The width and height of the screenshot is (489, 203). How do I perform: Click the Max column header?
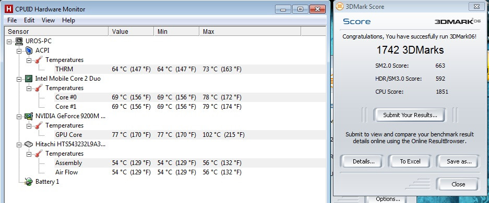point(250,31)
